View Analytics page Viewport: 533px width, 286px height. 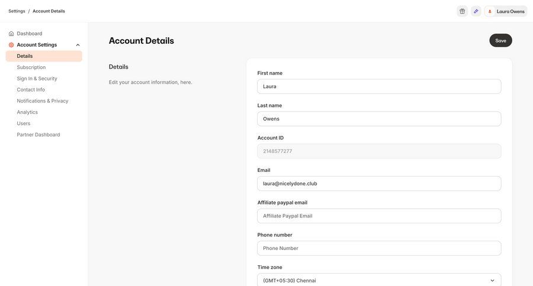[27, 112]
